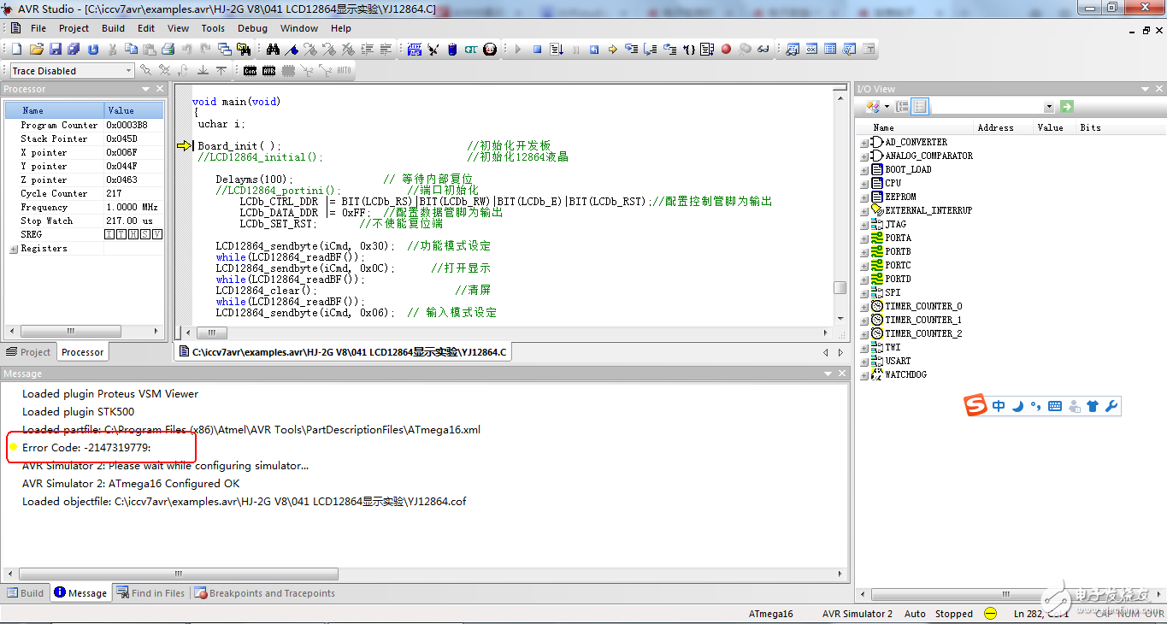
Task: Click the Stop Debugging square icon
Action: (x=537, y=50)
